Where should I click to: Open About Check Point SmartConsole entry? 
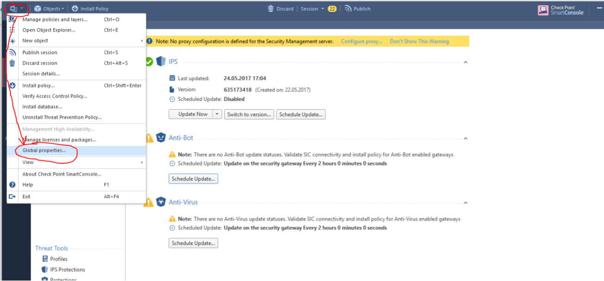point(76,174)
